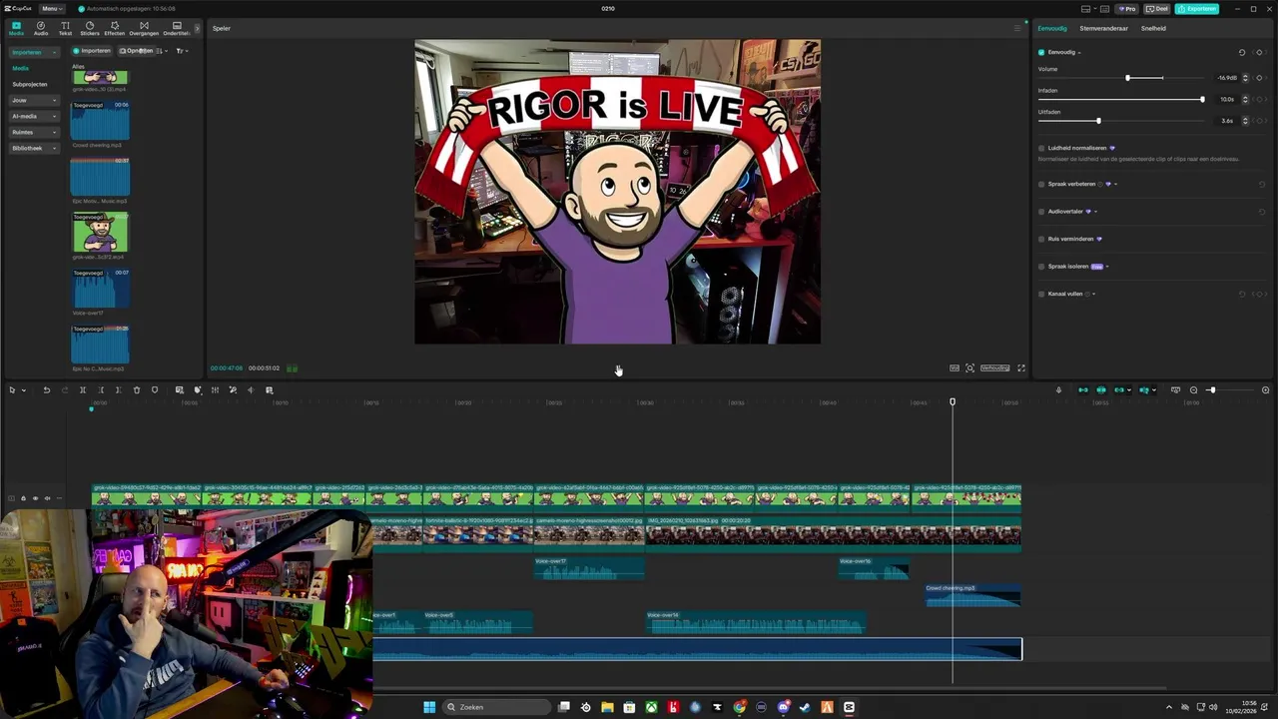Open the Audio panel in top toolbar

(x=41, y=28)
